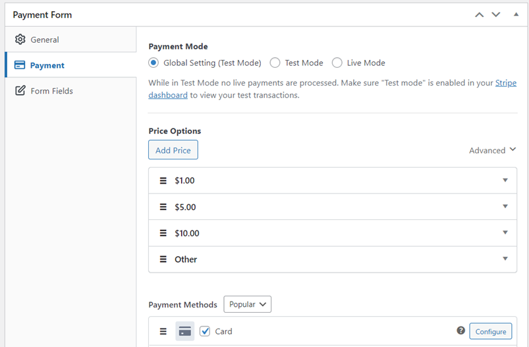
Task: Expand the Other price option
Action: 505,259
